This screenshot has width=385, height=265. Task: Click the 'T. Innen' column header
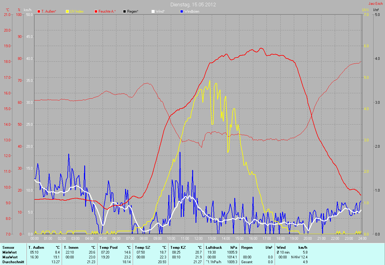71,248
